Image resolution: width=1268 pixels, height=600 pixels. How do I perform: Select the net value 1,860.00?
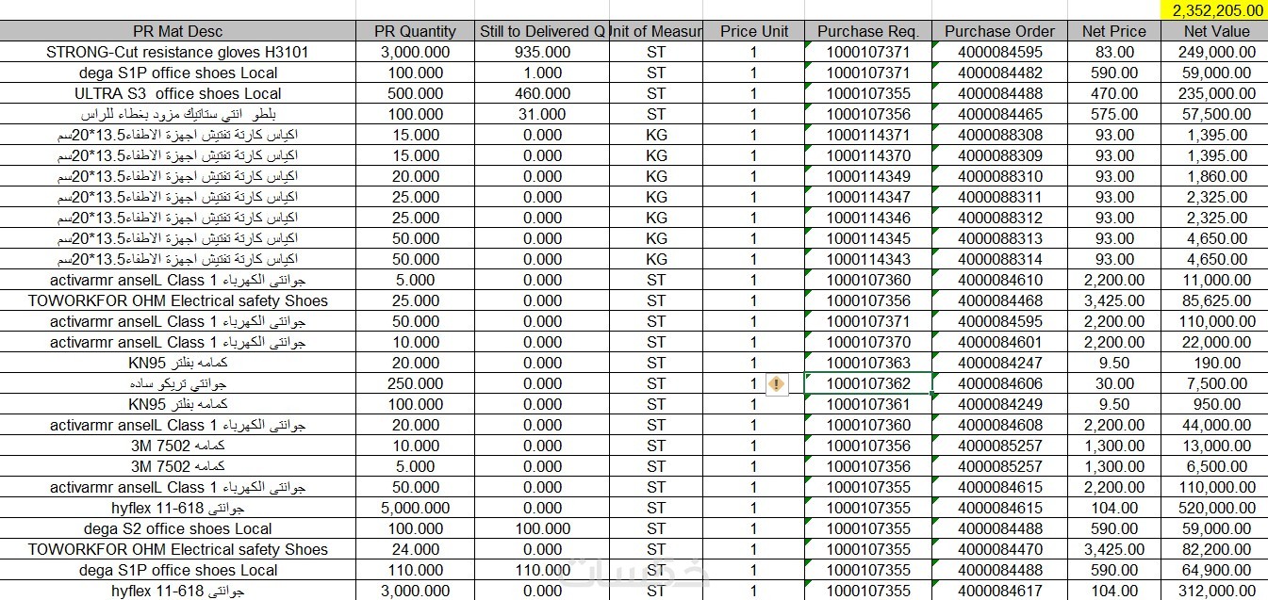1216,176
